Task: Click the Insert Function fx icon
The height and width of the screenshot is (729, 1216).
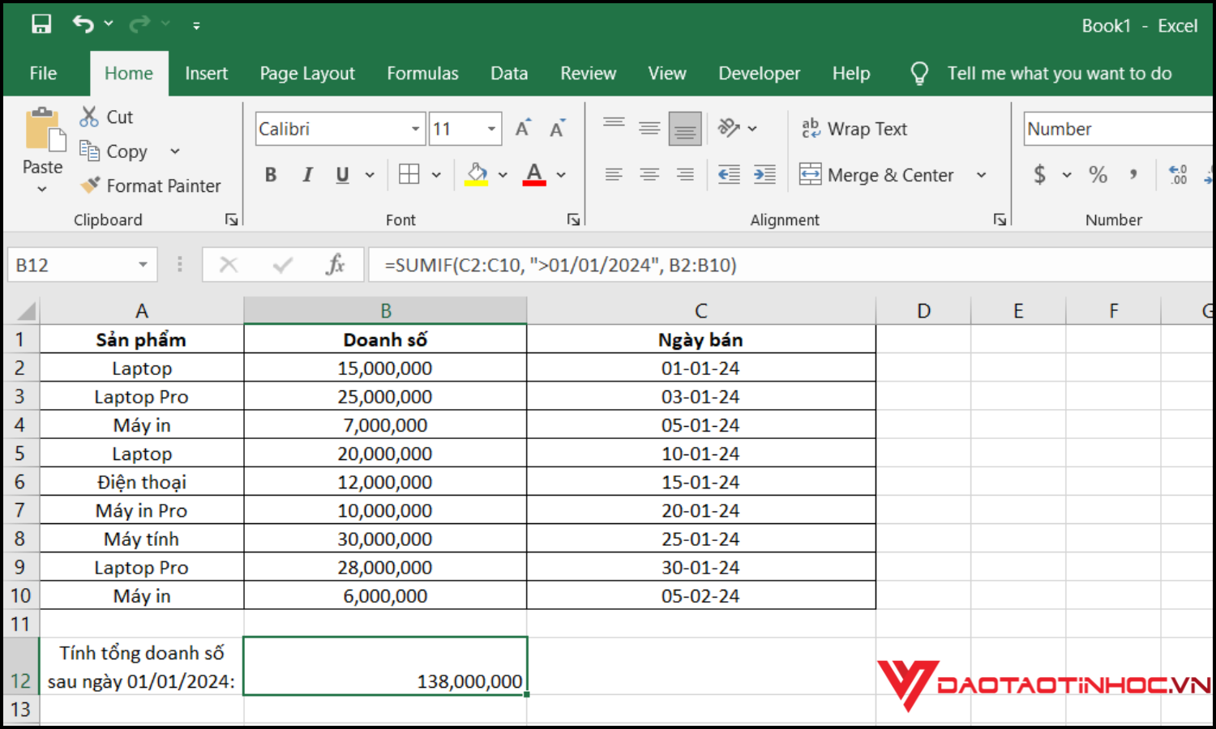Action: tap(335, 265)
